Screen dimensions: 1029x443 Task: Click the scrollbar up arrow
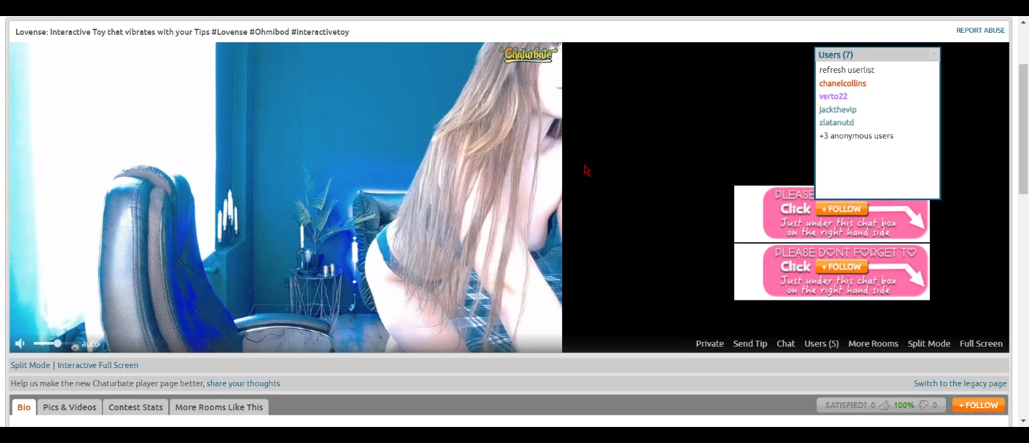click(1023, 23)
